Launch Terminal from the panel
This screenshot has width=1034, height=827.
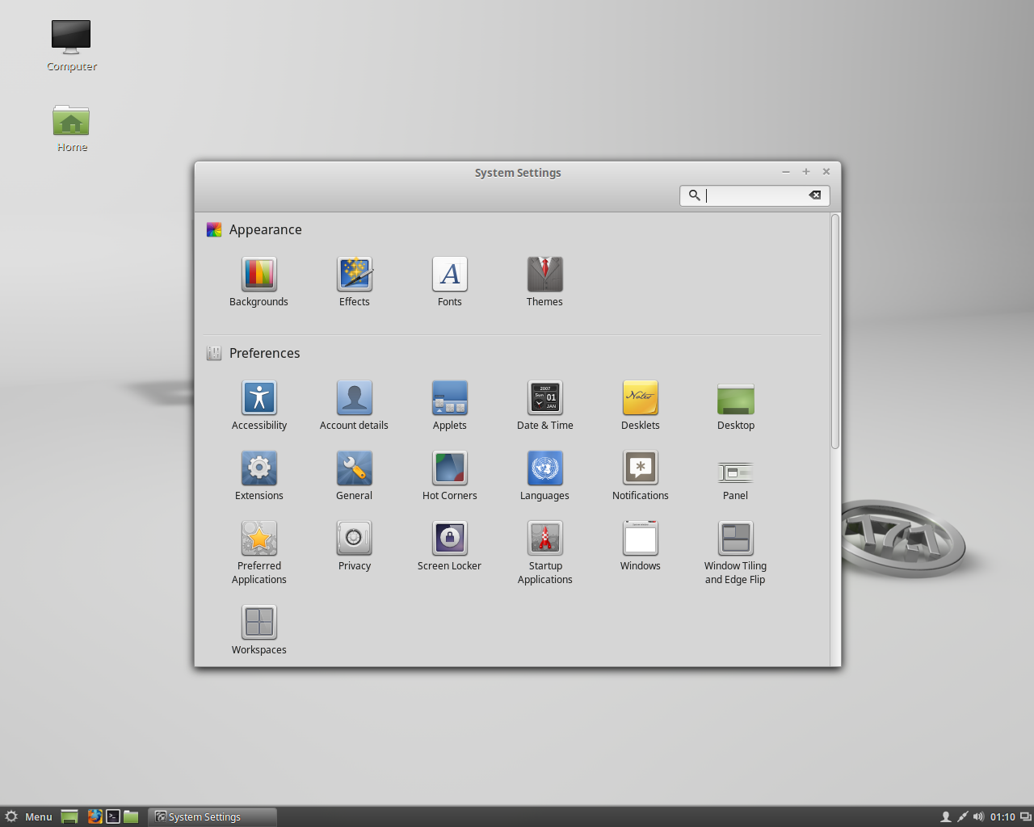pyautogui.click(x=113, y=817)
